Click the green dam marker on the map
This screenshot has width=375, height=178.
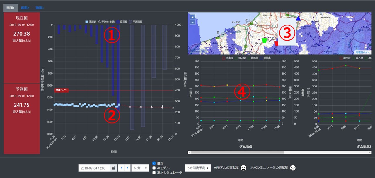[265, 41]
